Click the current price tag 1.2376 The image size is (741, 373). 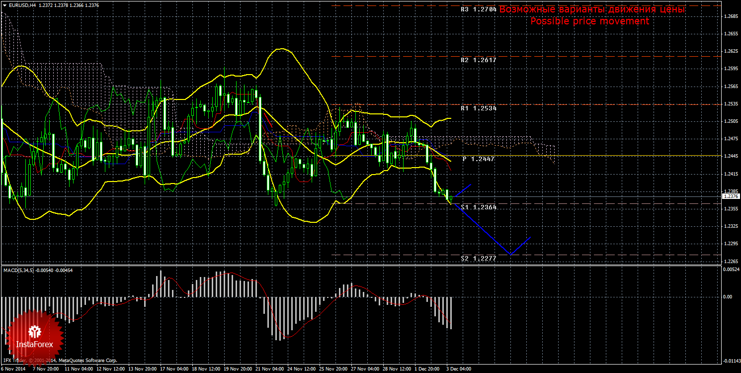(730, 196)
